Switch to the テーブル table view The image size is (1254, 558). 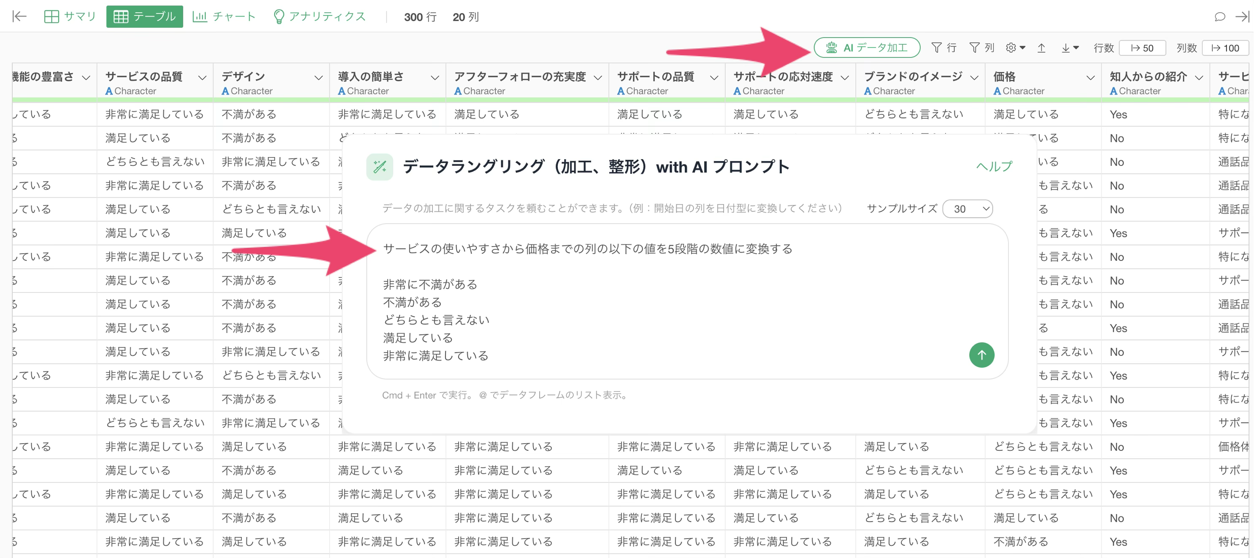pyautogui.click(x=145, y=16)
